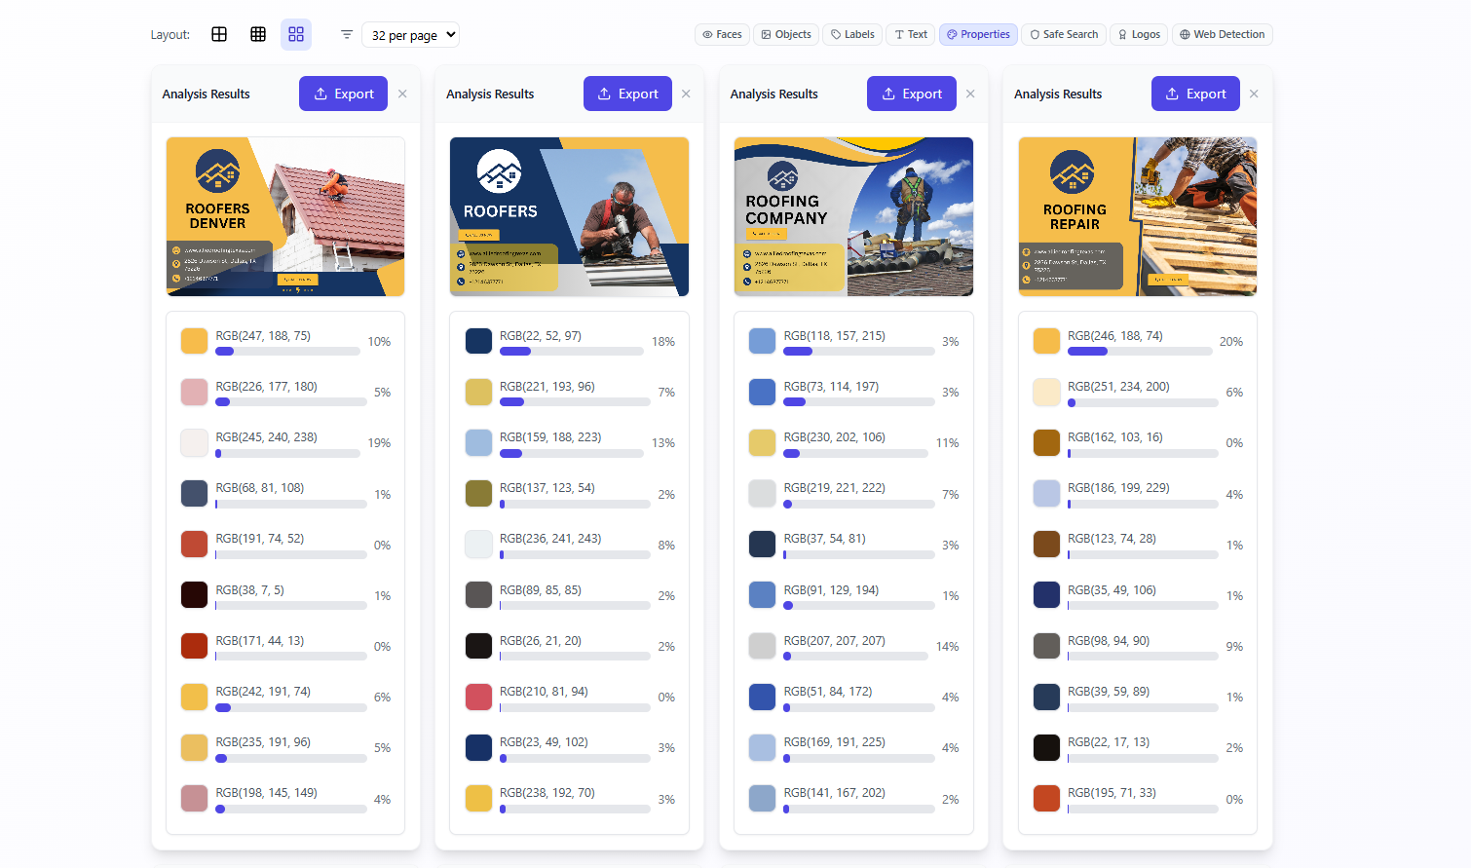Click the 20% value for RGB(246, 188, 74)

1231,342
